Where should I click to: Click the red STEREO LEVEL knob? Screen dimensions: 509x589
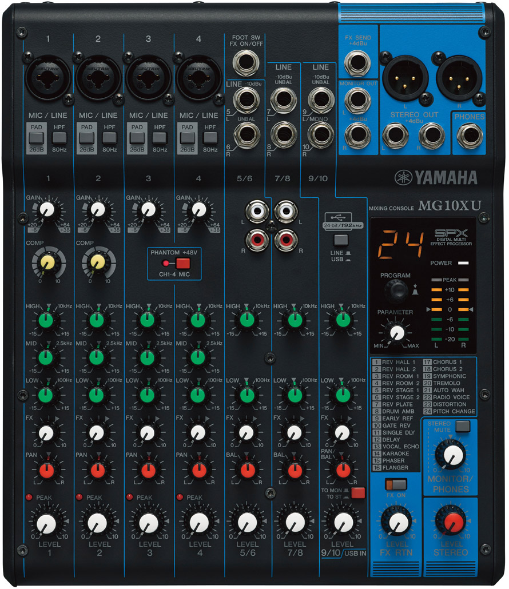(450, 520)
